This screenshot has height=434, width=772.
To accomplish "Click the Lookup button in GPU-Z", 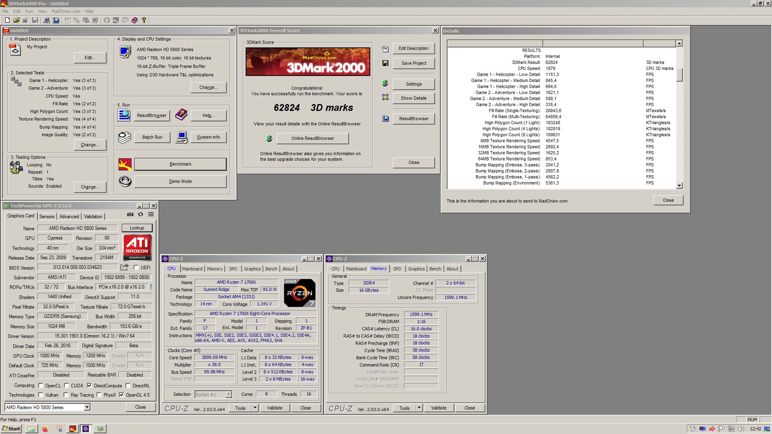I will [137, 228].
